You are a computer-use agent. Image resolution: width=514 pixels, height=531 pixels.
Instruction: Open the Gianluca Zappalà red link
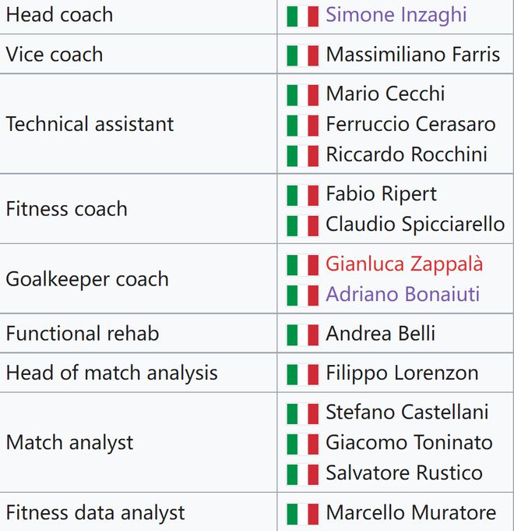(x=404, y=264)
